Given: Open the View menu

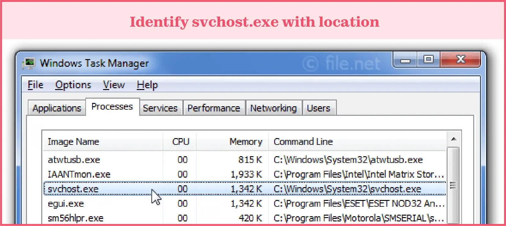Looking at the screenshot, I should coord(113,85).
